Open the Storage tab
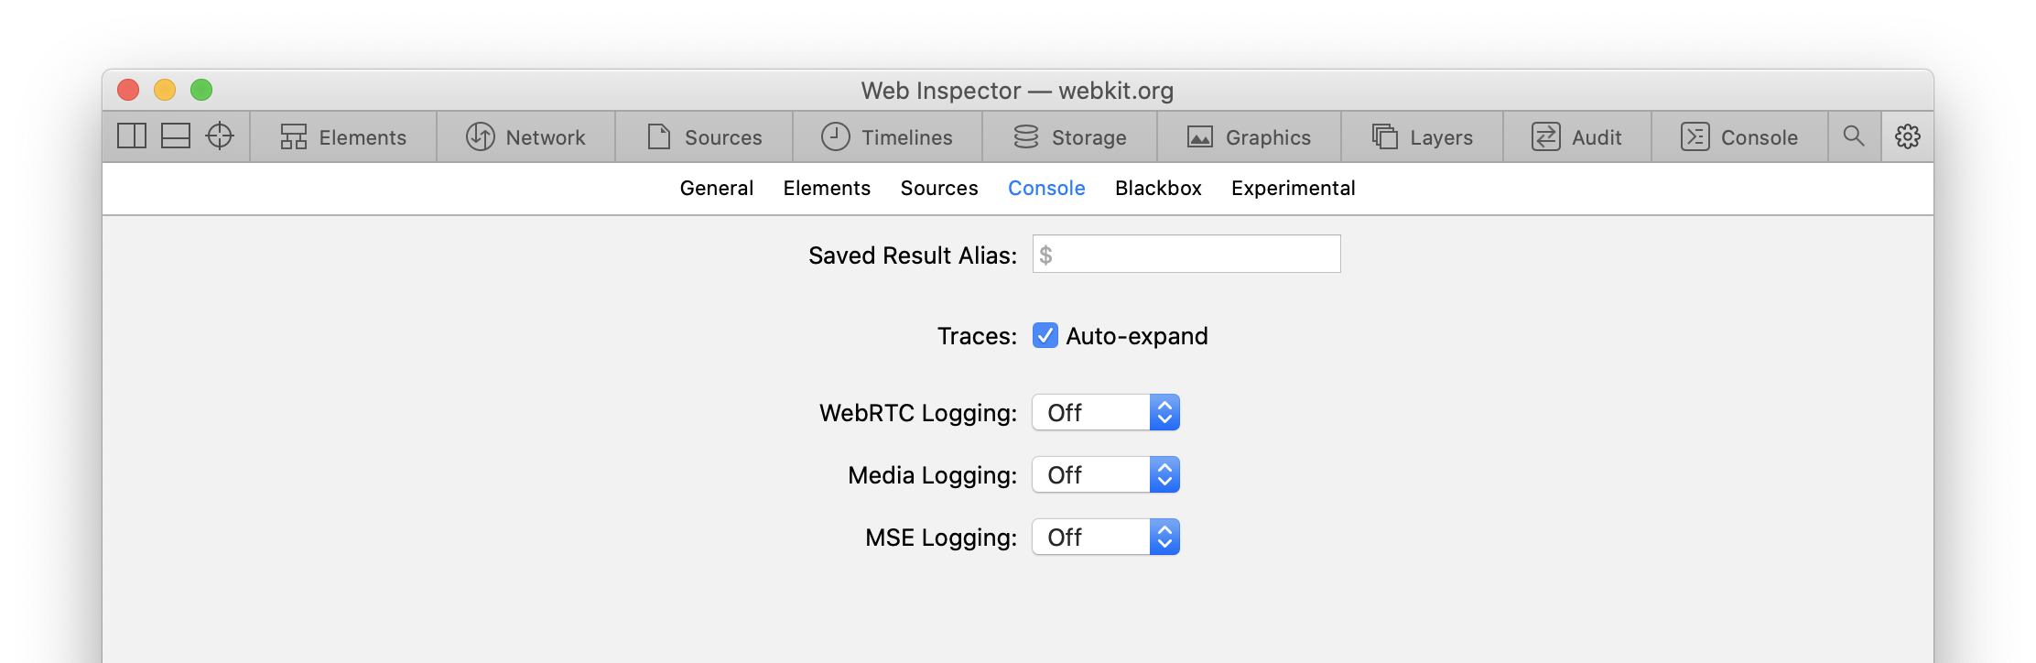Screen dimensions: 2036x663 click(1070, 137)
